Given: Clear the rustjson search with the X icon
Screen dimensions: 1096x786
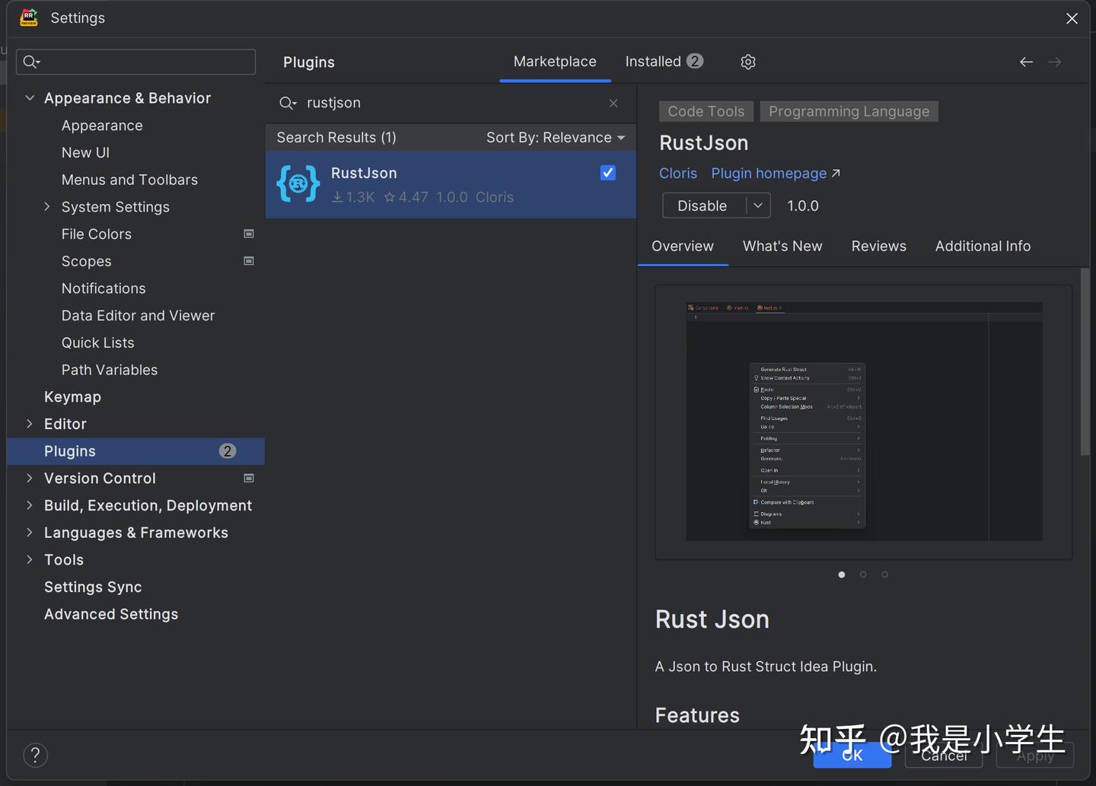Looking at the screenshot, I should tap(613, 103).
